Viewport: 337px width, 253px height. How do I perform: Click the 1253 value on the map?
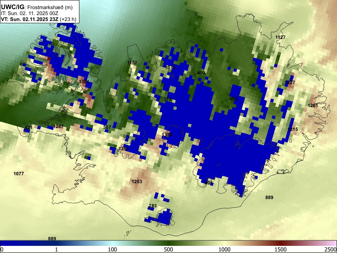pos(137,182)
